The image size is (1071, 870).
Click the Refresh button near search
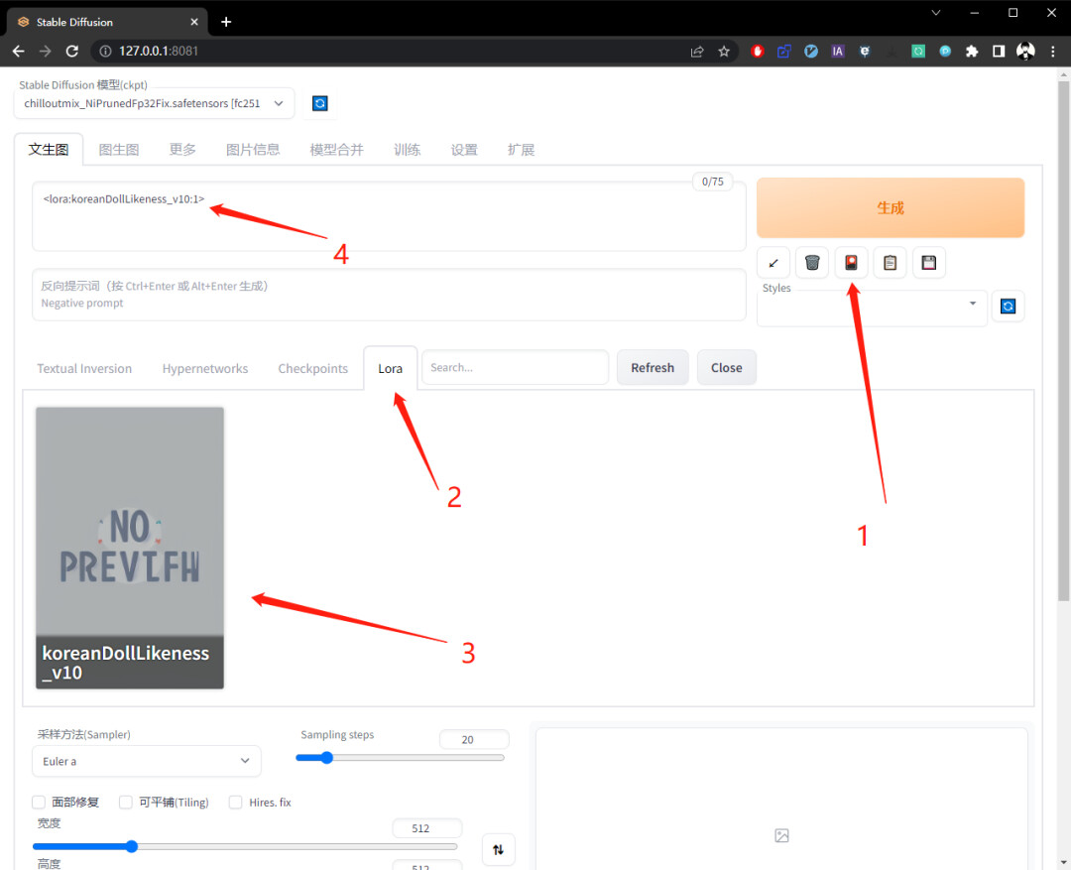[653, 368]
